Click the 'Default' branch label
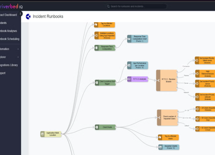 pyautogui.click(x=187, y=126)
